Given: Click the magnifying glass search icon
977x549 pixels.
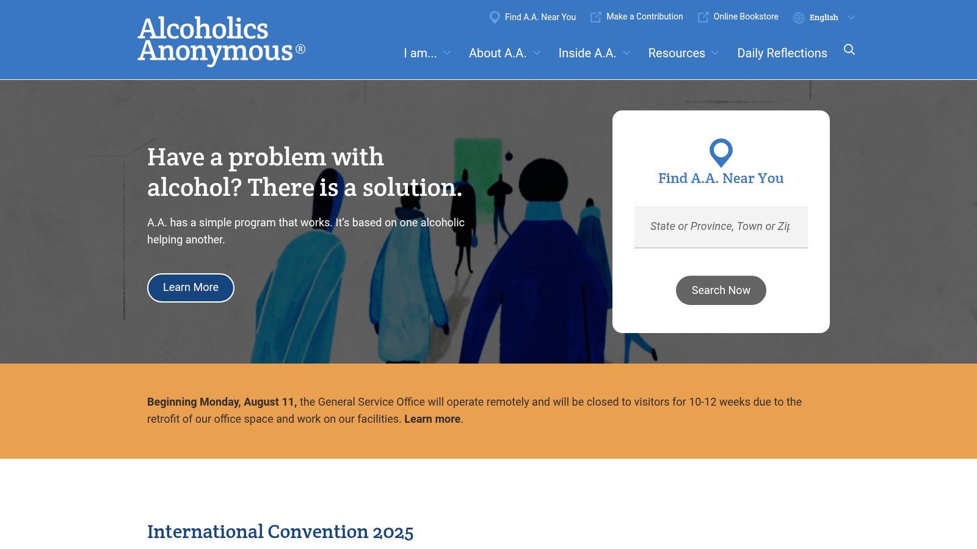Looking at the screenshot, I should pyautogui.click(x=849, y=50).
